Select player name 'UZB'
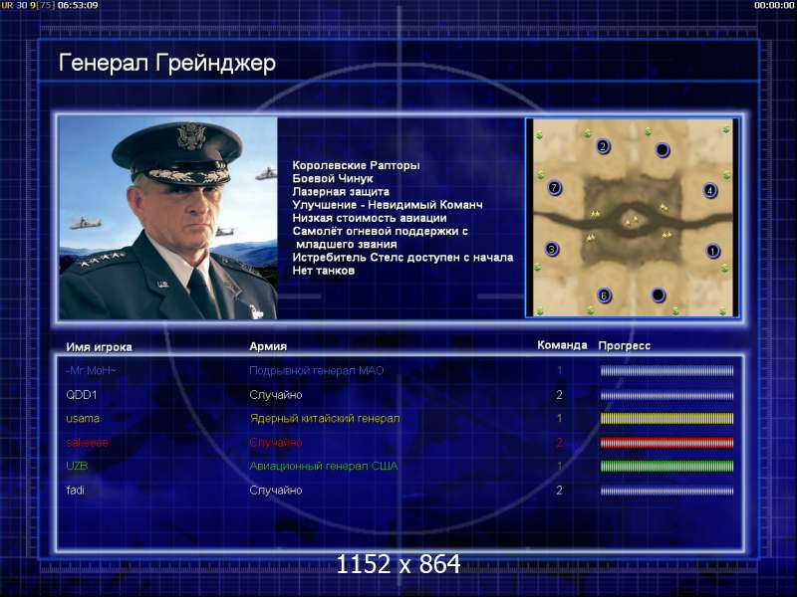 (x=77, y=466)
